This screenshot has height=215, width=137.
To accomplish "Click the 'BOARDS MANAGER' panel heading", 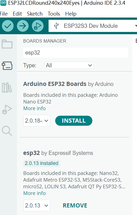I will (x=45, y=41).
